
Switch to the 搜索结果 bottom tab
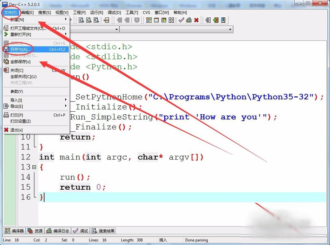tap(103, 231)
